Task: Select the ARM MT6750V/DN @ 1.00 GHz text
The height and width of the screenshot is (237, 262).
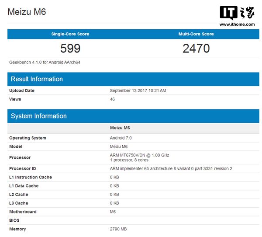Action: (x=139, y=155)
